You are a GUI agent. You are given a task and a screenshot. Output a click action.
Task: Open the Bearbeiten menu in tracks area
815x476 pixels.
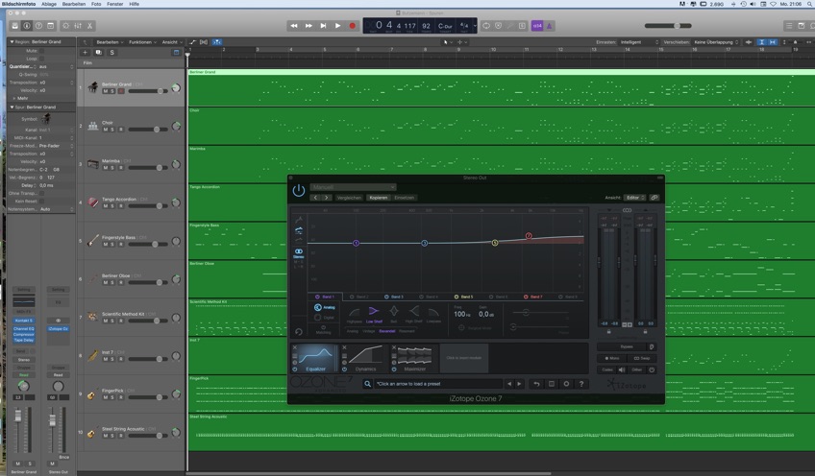(110, 42)
